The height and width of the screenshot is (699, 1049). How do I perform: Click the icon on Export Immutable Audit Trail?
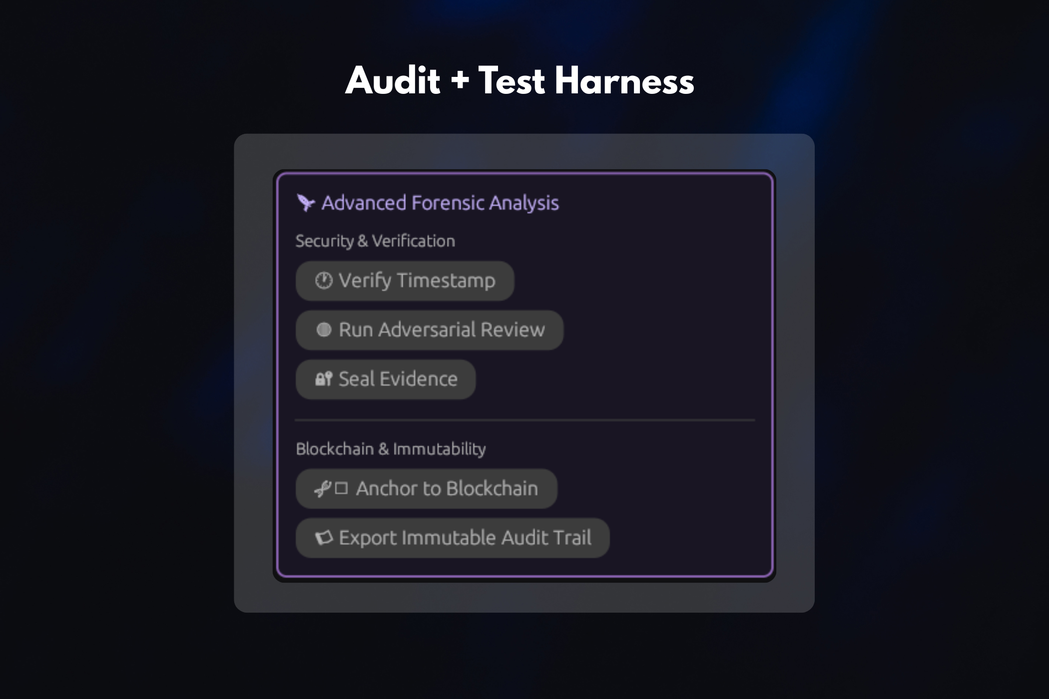click(324, 538)
